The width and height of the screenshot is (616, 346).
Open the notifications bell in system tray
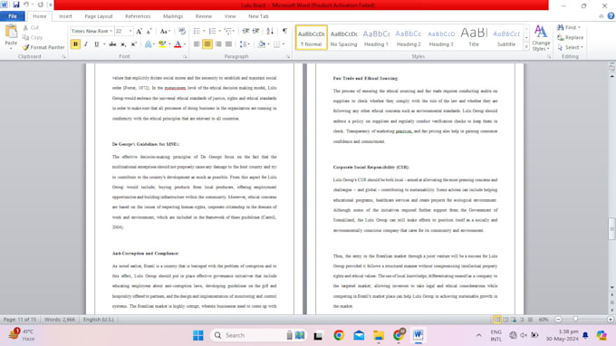tap(585, 335)
